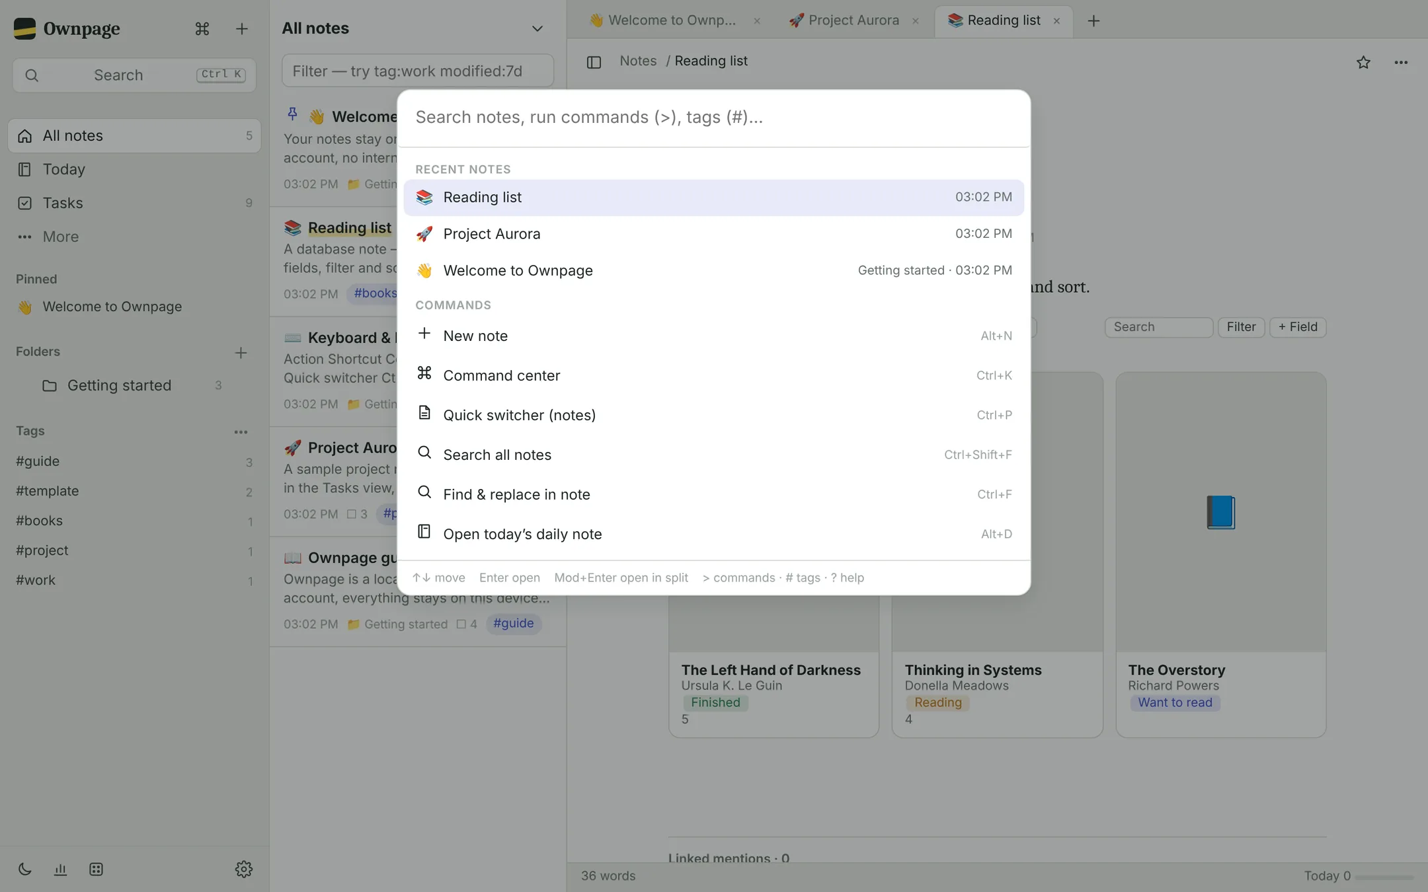Choose Project Aurora from recent notes
The image size is (1428, 892).
pyautogui.click(x=713, y=234)
